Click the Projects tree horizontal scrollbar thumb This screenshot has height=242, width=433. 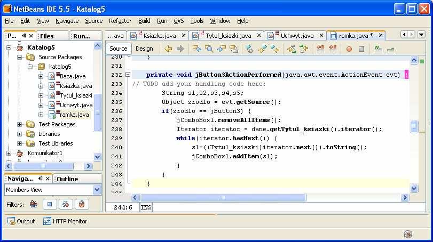(x=43, y=166)
